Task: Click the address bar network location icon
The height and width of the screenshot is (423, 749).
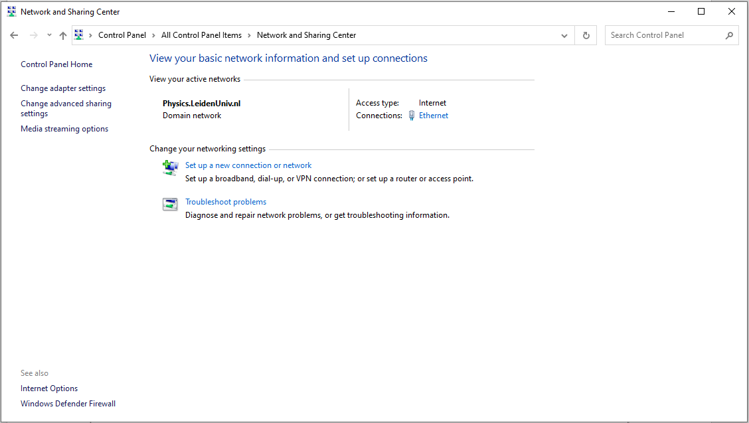Action: (x=79, y=35)
